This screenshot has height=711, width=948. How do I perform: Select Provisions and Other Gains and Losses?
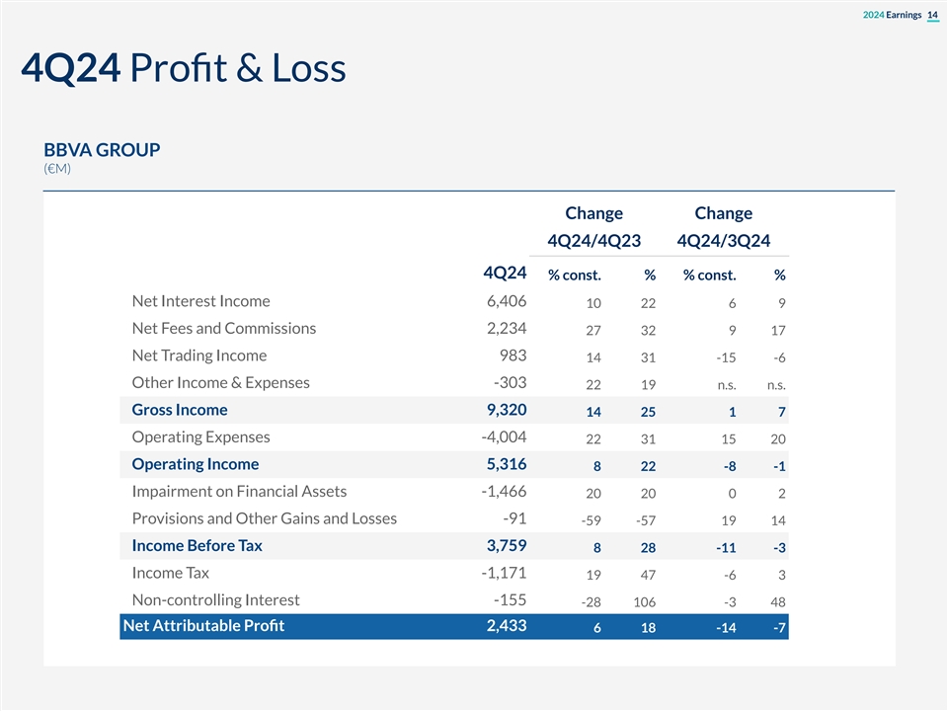(264, 518)
